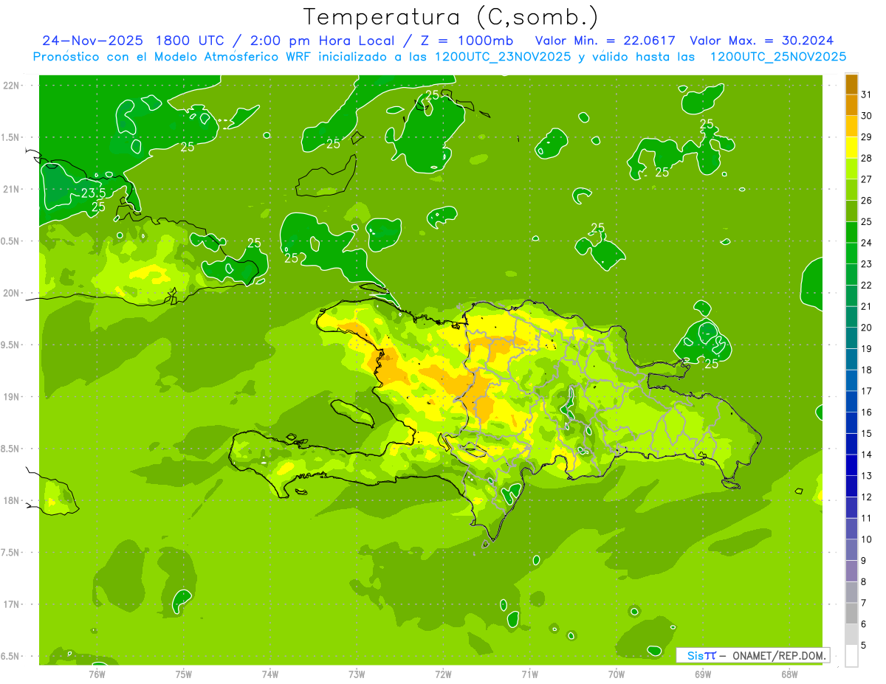This screenshot has height=684, width=886.
Task: Click the "19N" latitude axis label
Action: 11,397
